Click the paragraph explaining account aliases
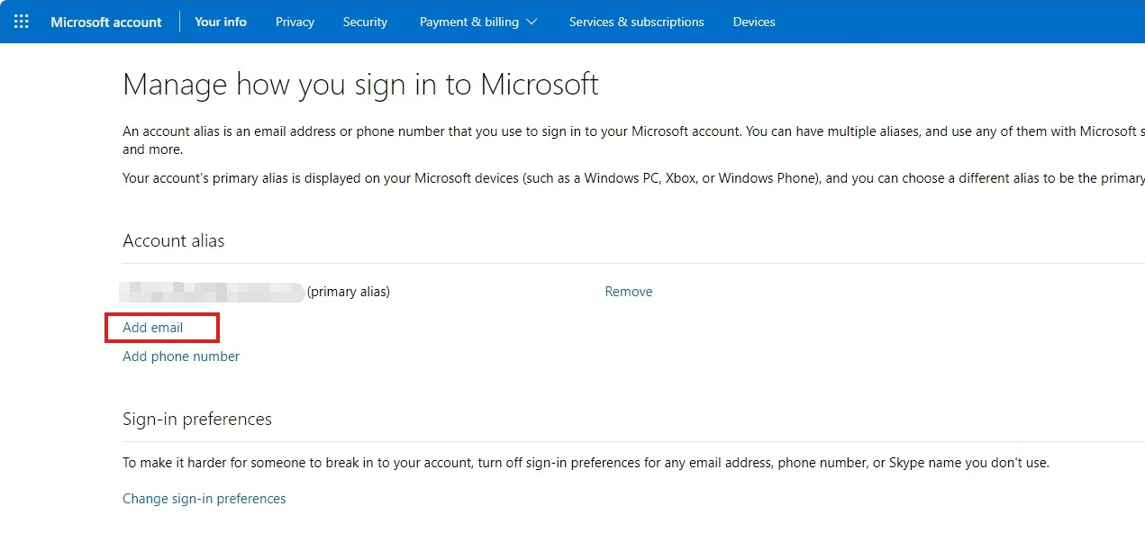Screen dimensions: 1145x533 tap(633, 140)
